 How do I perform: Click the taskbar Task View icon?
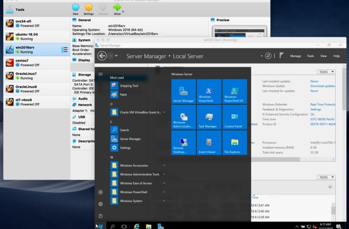pos(124,226)
